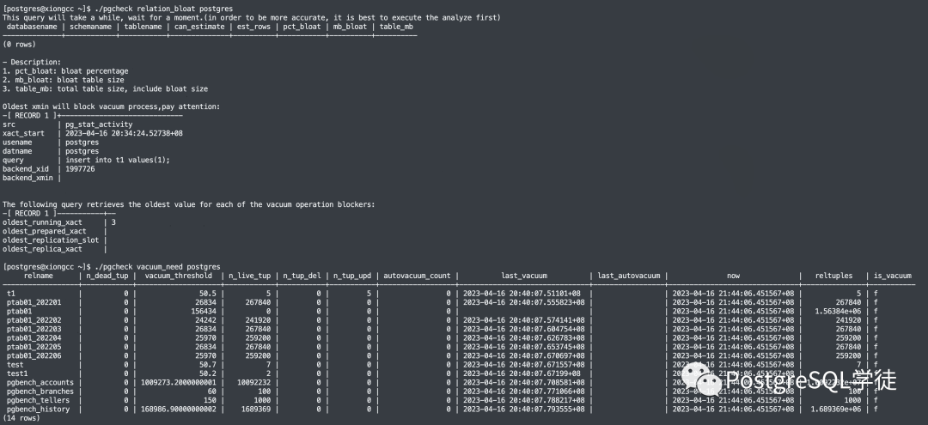The height and width of the screenshot is (425, 928).
Task: Click 'Oldest xmin will block vacuum process' warning
Action: click(111, 106)
